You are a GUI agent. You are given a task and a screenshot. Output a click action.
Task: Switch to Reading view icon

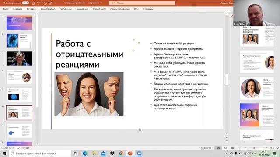coord(233,148)
